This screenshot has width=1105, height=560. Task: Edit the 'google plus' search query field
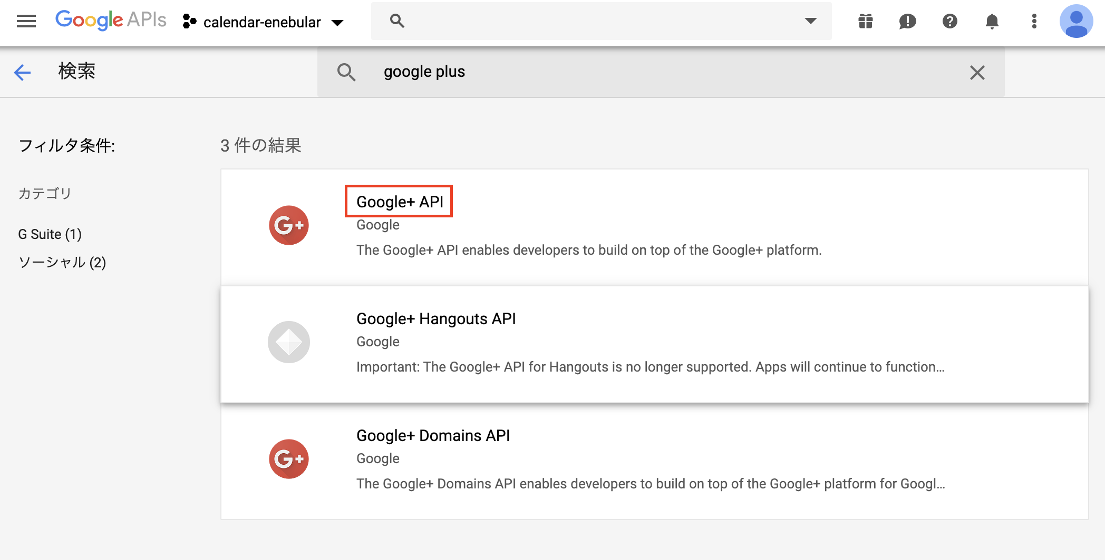pyautogui.click(x=661, y=72)
